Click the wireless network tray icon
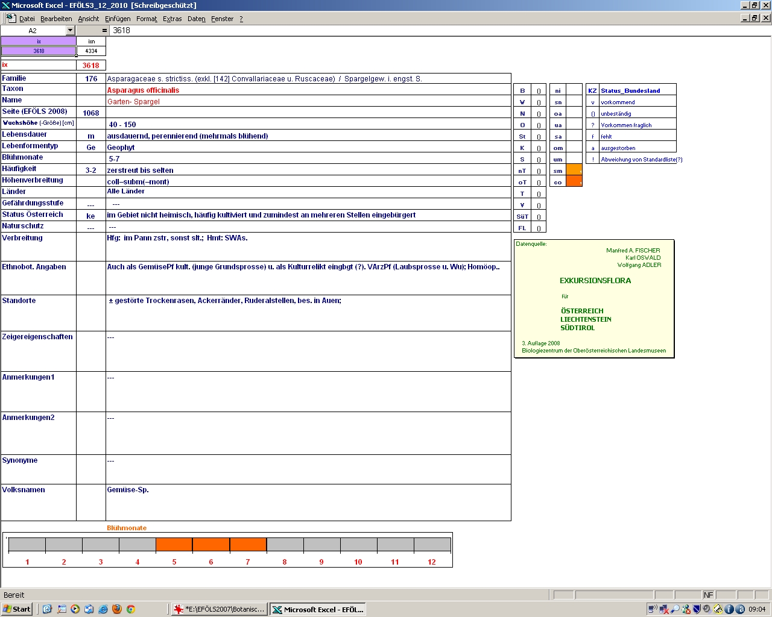 click(x=653, y=609)
